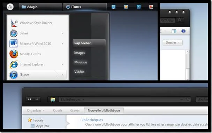The image size is (212, 133).
Task: Click the Favoris star icon
Action: tap(30, 120)
